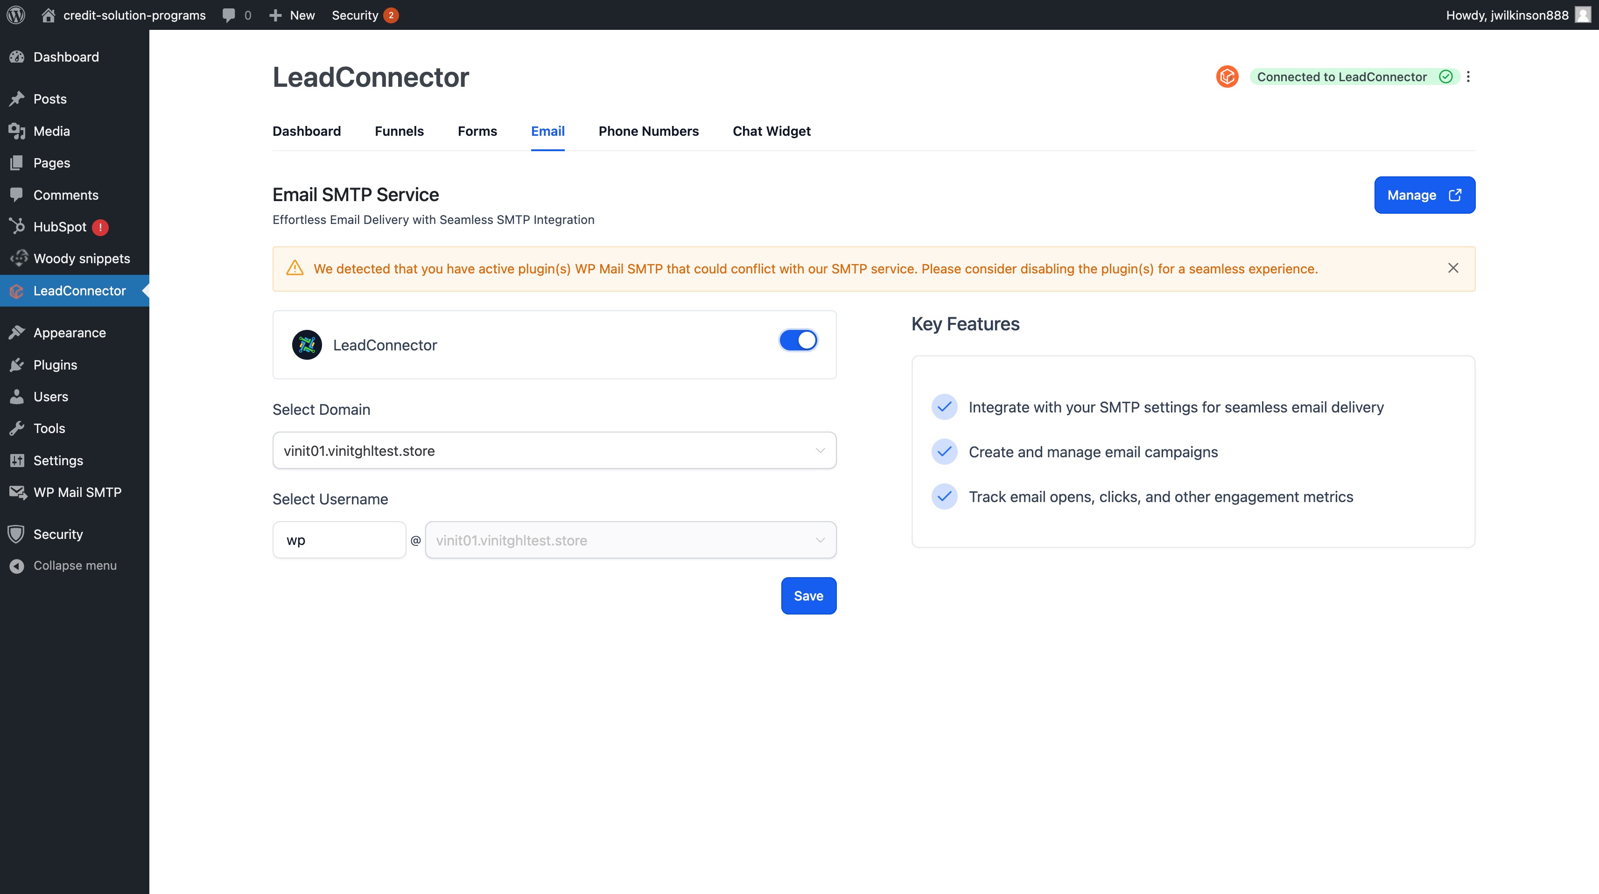This screenshot has width=1599, height=894.
Task: Click the Manage button
Action: pos(1424,195)
